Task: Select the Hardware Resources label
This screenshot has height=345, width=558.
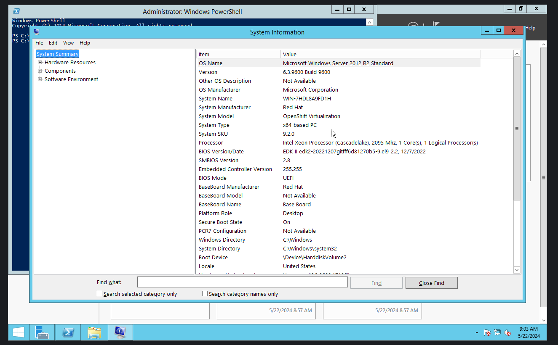Action: (70, 62)
